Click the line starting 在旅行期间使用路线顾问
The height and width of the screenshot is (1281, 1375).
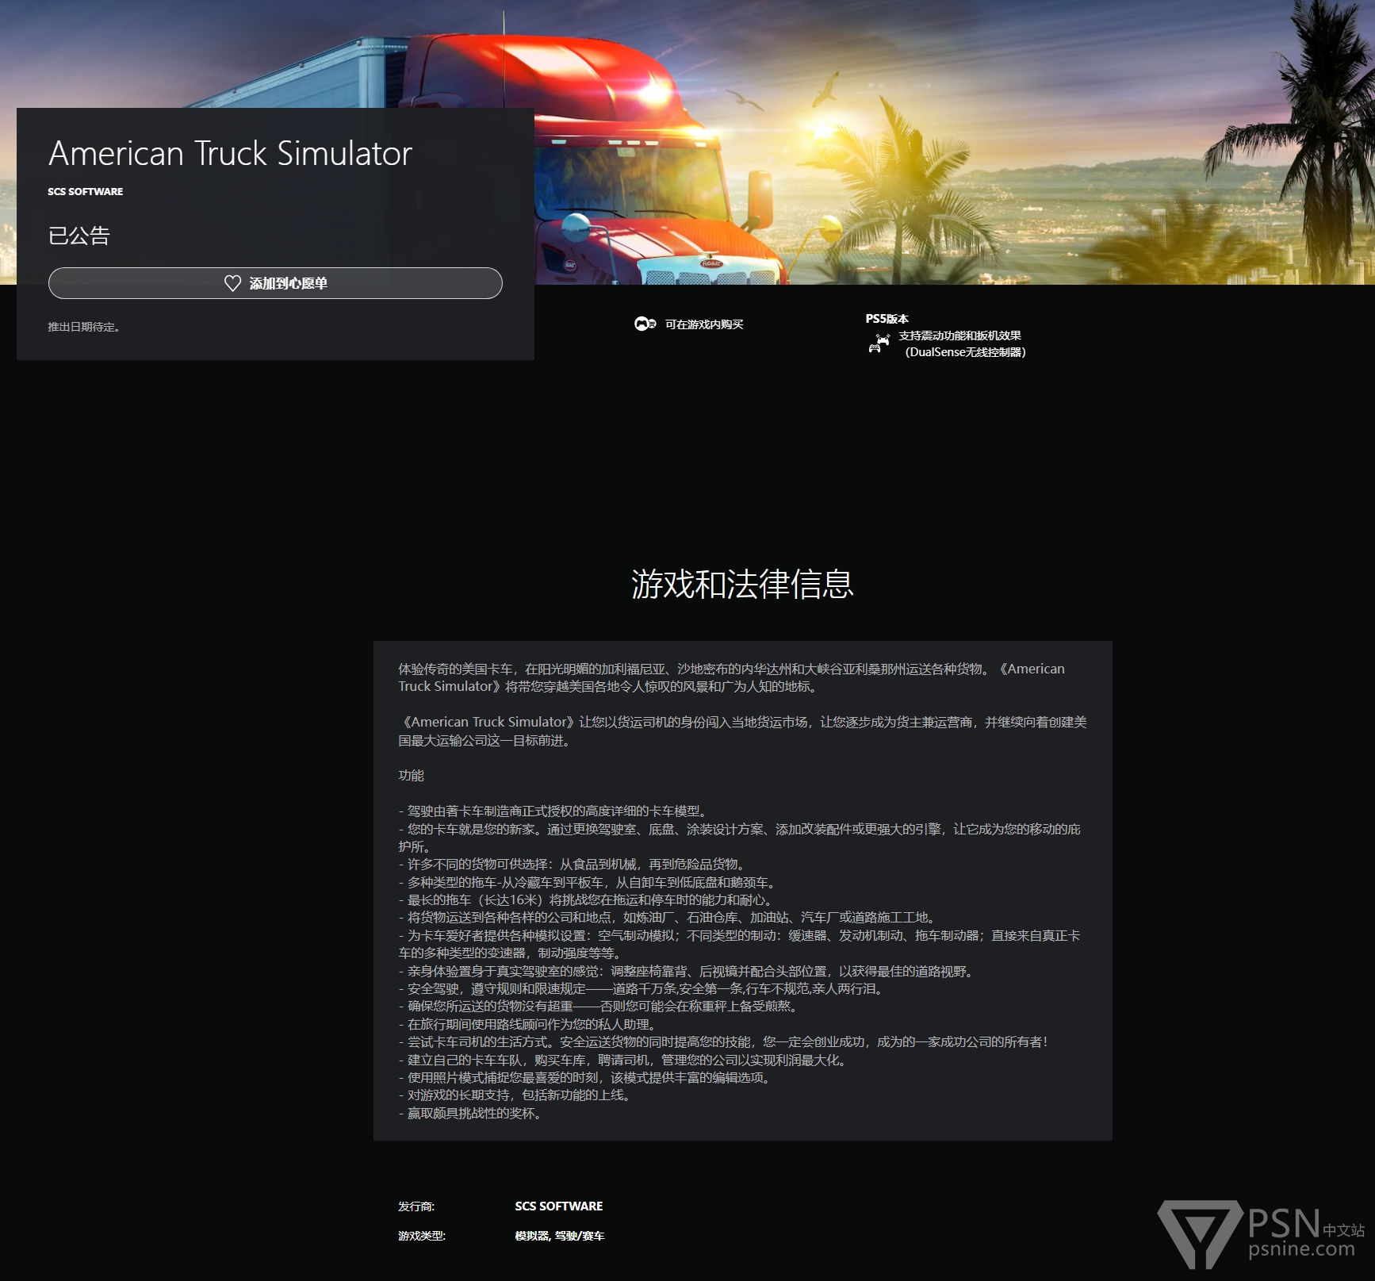coord(529,1024)
